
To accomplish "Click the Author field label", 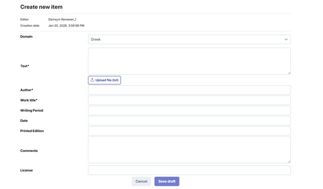I will pos(27,90).
